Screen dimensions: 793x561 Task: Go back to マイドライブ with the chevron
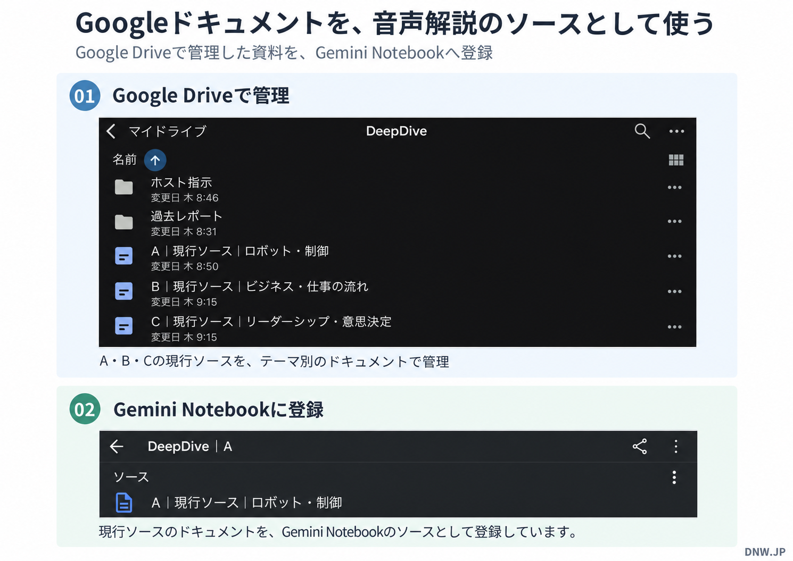pyautogui.click(x=111, y=131)
